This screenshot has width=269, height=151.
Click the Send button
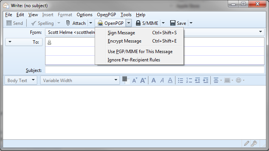click(15, 23)
